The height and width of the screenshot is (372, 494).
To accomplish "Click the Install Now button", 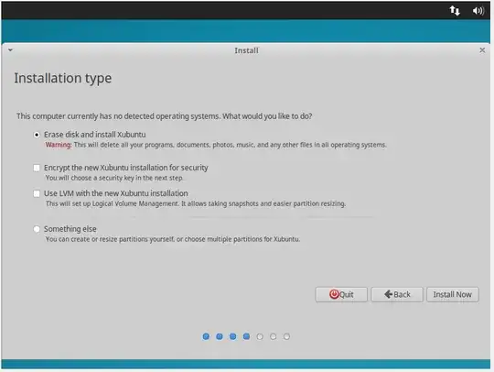I will 453,294.
